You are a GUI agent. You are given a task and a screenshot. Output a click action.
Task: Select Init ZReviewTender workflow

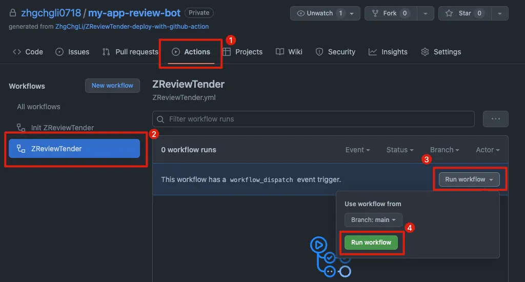62,128
